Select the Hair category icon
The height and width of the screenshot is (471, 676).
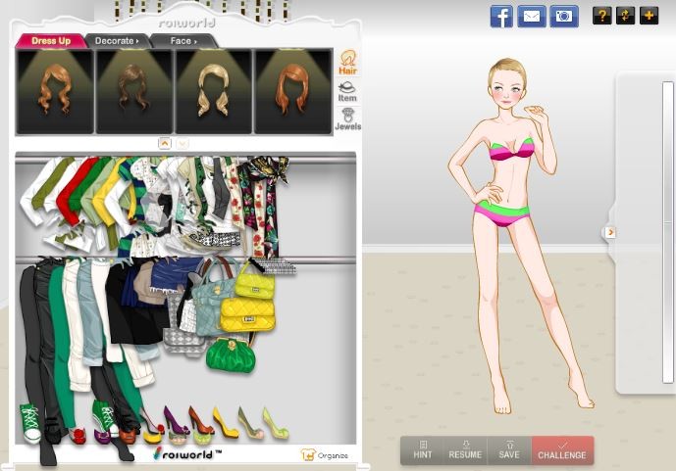(347, 63)
